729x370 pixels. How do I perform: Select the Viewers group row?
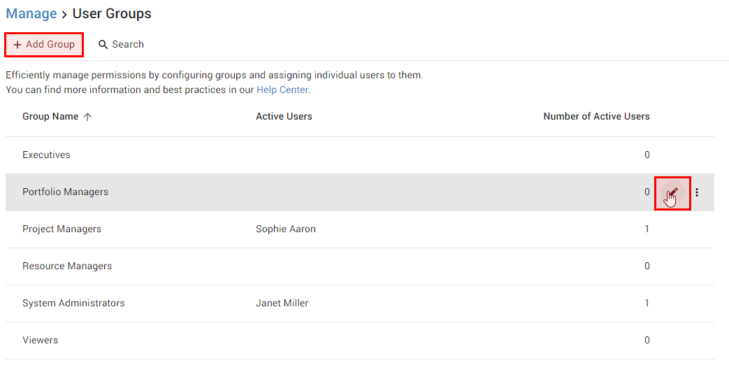[x=360, y=340]
